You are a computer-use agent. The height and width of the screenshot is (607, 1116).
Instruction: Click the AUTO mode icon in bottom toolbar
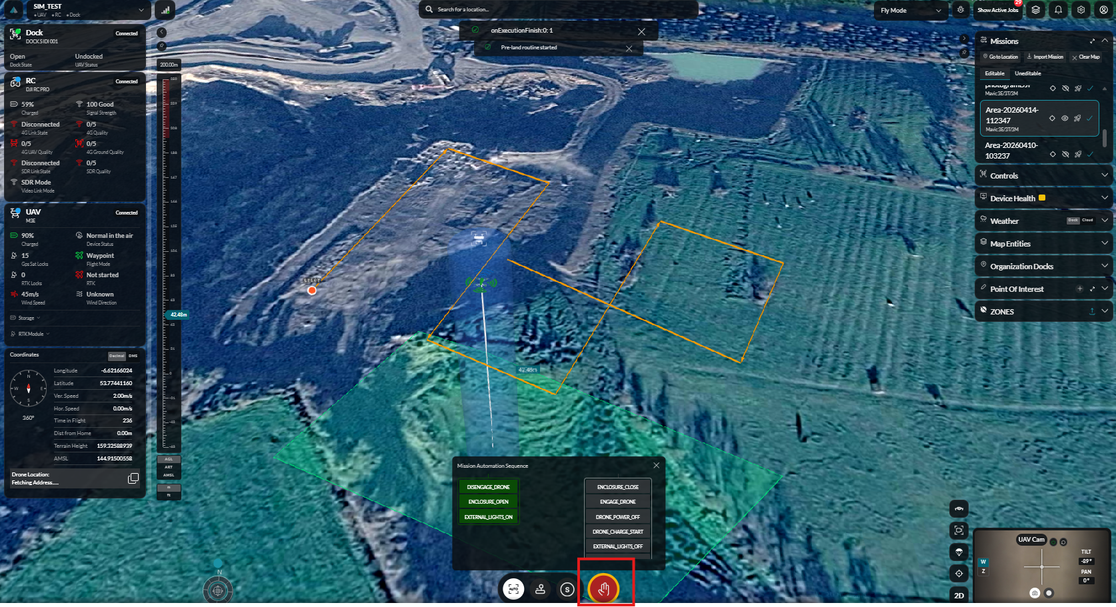coord(513,589)
